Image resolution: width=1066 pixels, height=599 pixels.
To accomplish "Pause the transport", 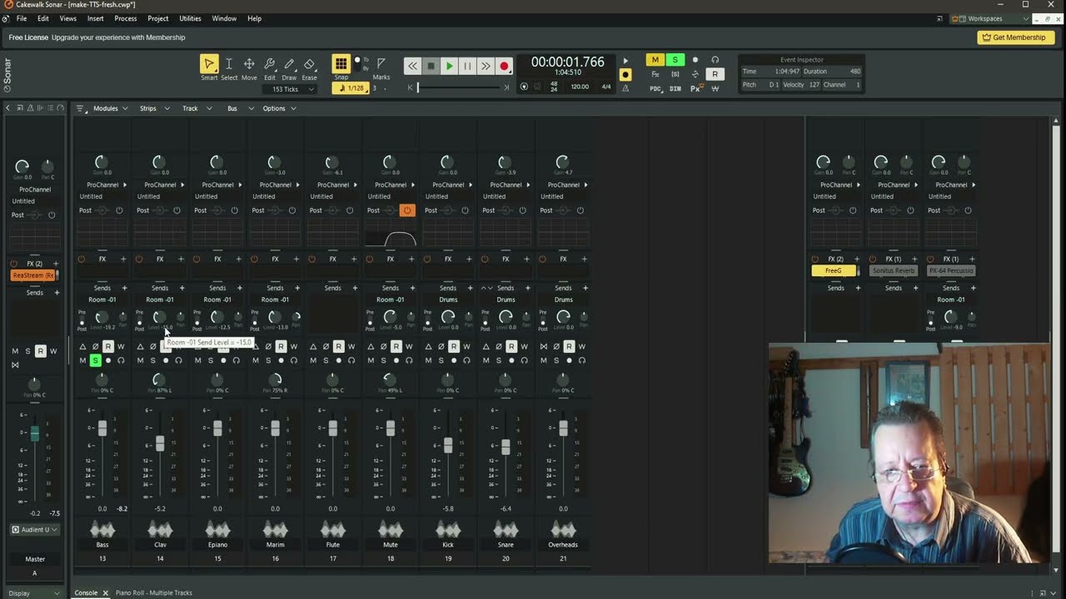I will click(x=467, y=66).
